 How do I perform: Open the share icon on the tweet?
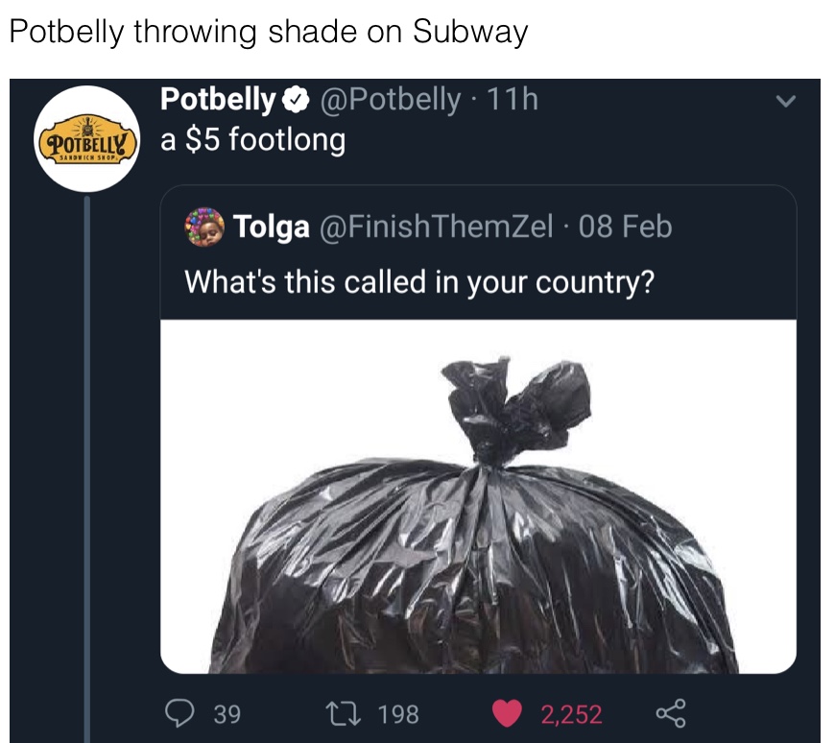pos(671,713)
